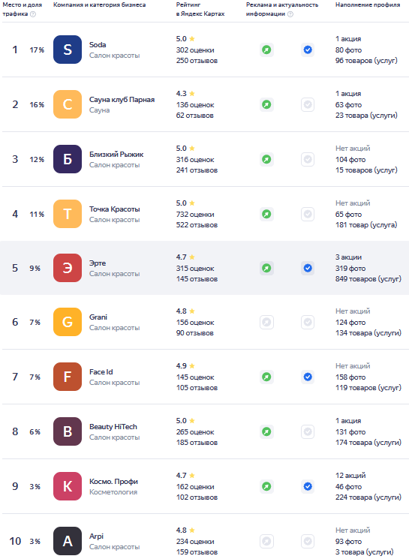The width and height of the screenshot is (409, 559).
Task: Open the company name 'Face Id'
Action: (x=101, y=372)
